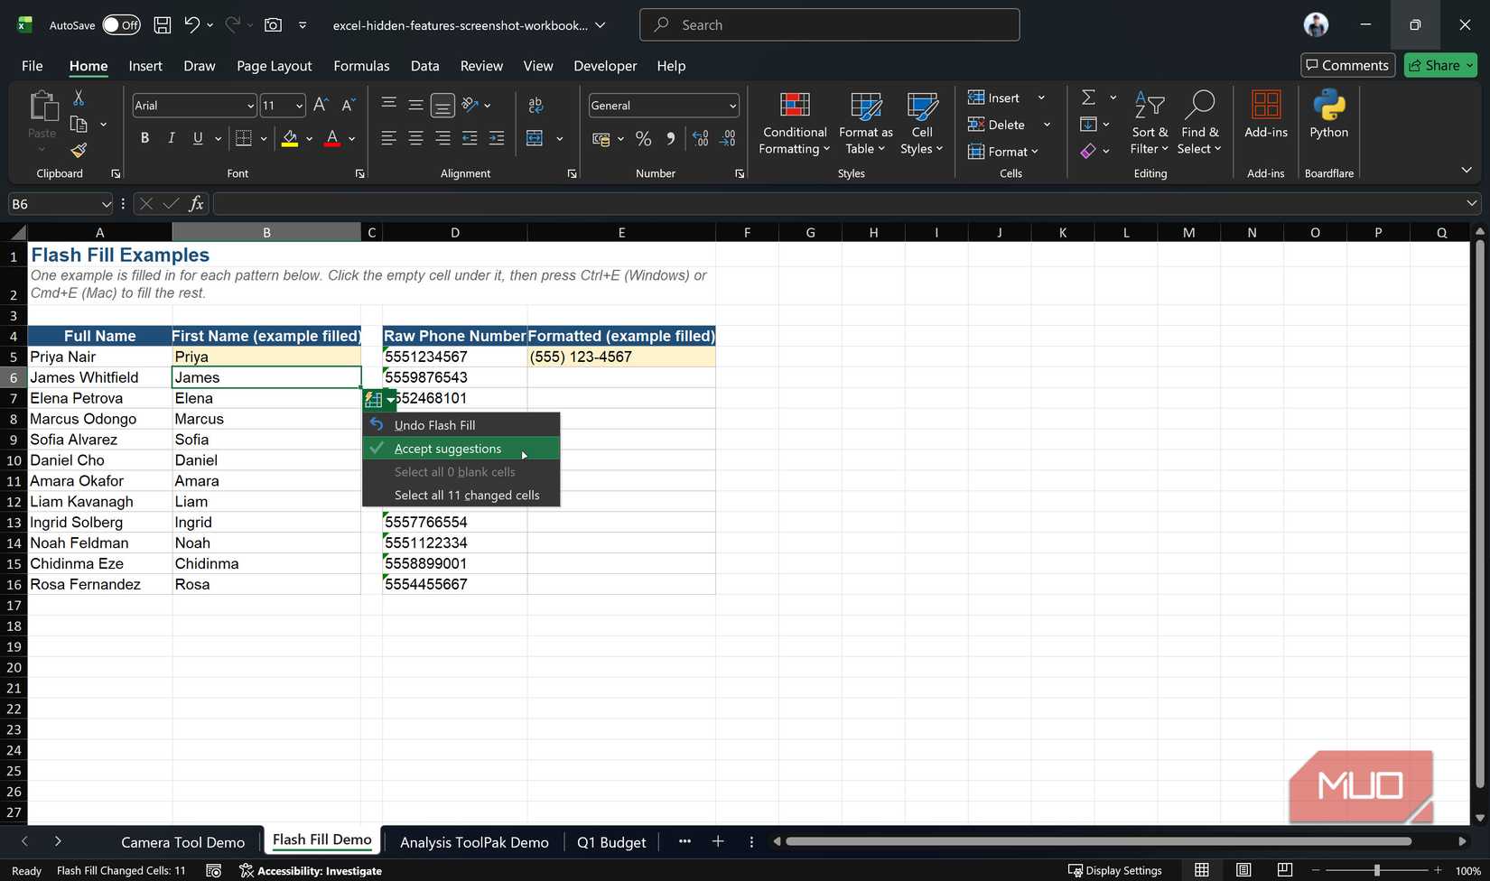Image resolution: width=1490 pixels, height=881 pixels.
Task: Expand the Fill Color dropdown arrow
Action: 309,138
